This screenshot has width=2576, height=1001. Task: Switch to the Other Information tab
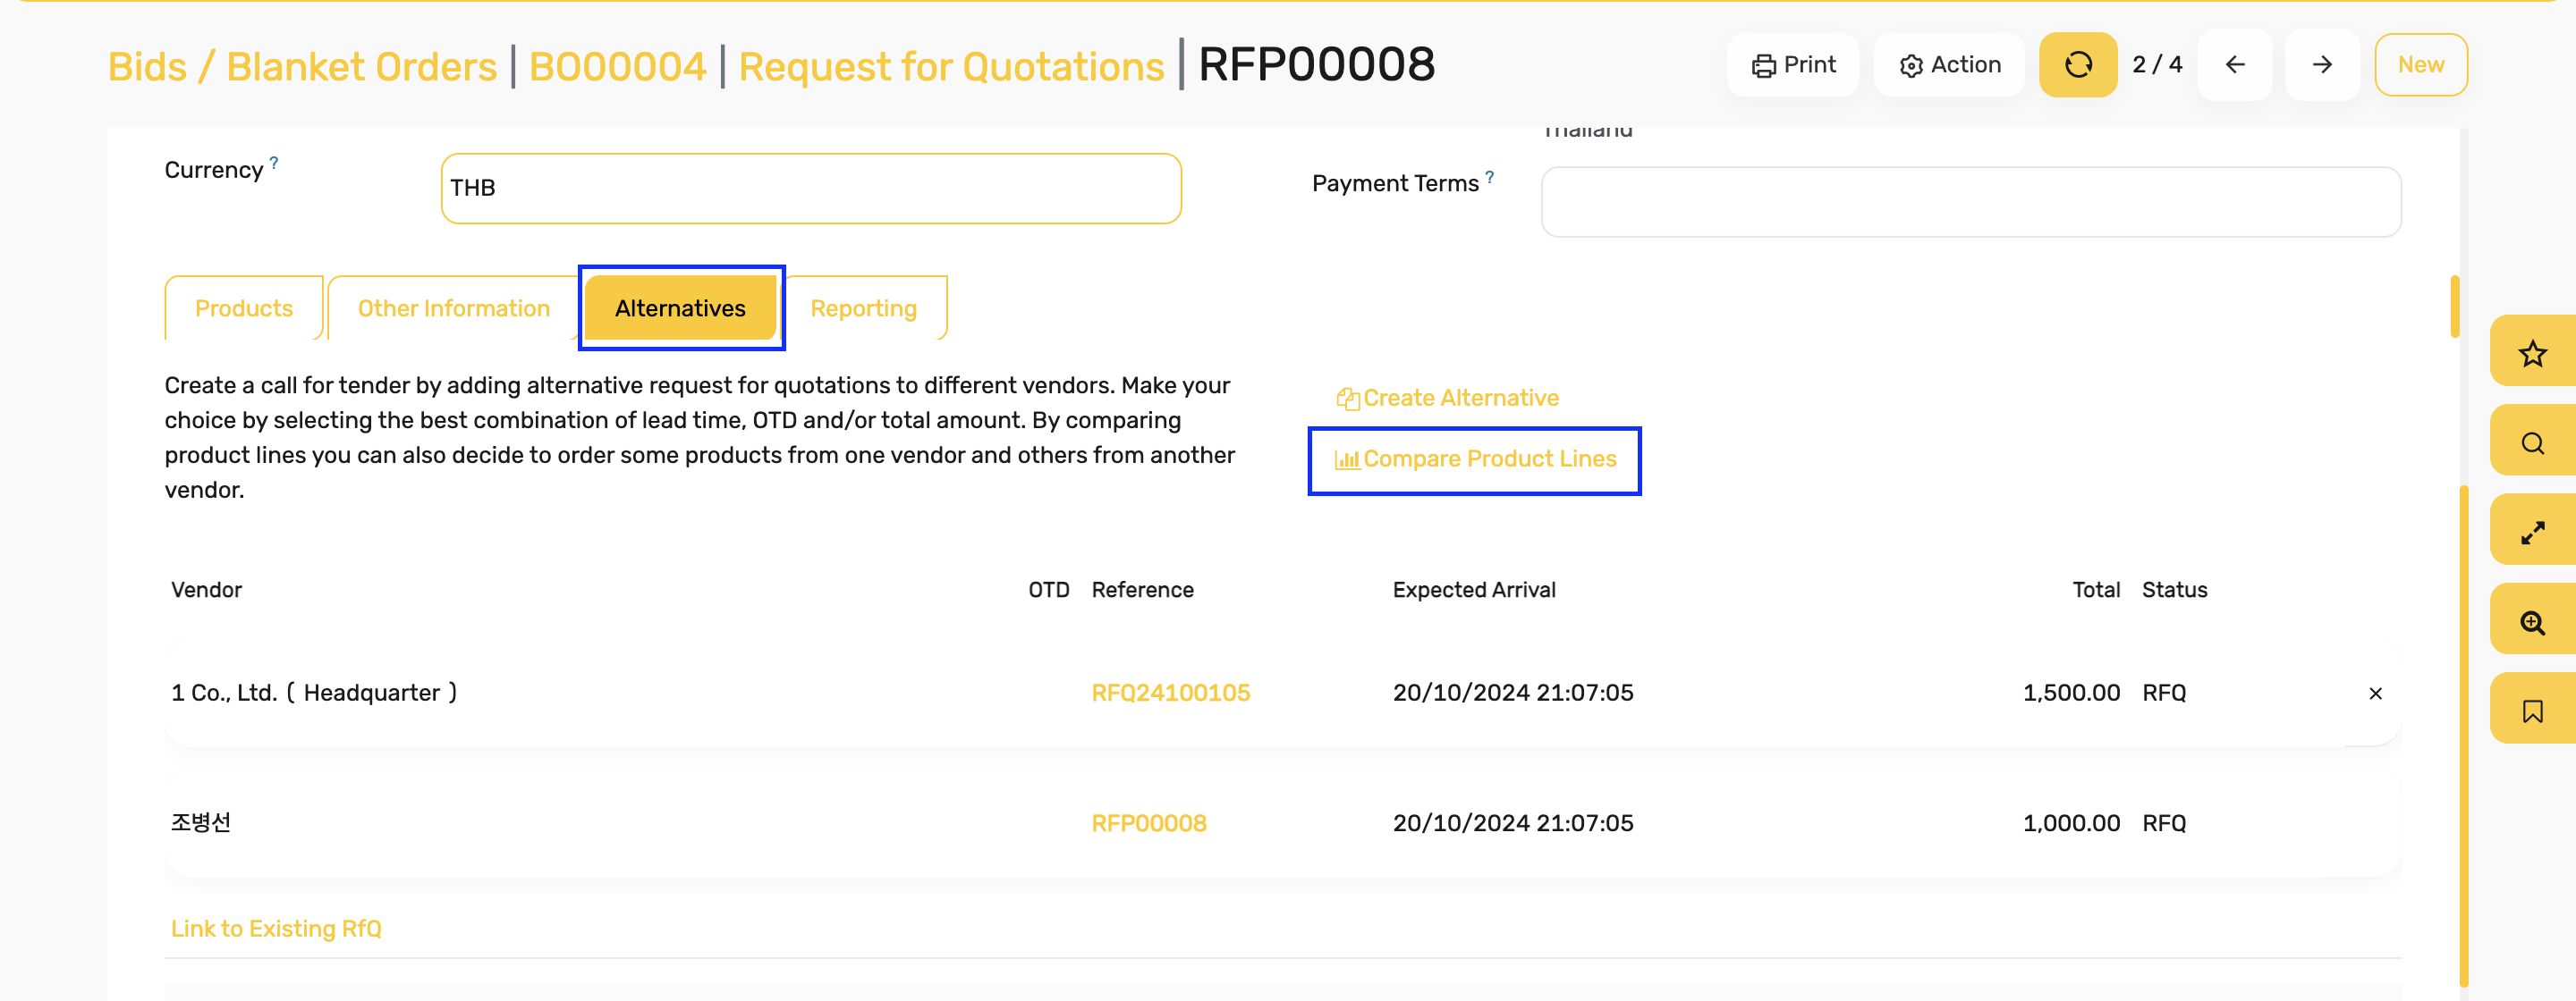coord(454,308)
